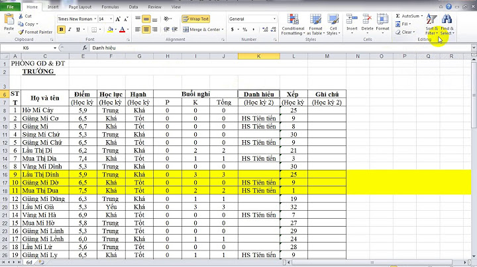Viewport: 477px width, 267px height.
Task: Expand the formula bar
Action: pos(474,48)
